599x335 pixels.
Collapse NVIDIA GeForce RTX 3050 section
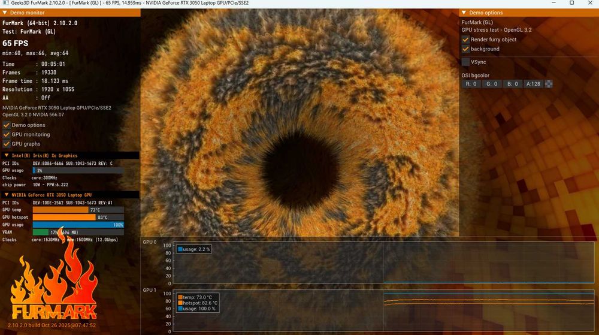pyautogui.click(x=7, y=195)
